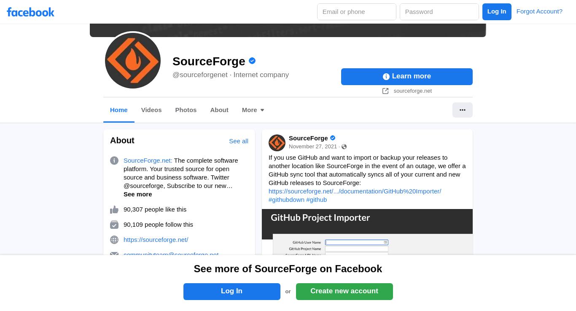
Task: Click the SourceForge profile picture
Action: click(x=133, y=61)
